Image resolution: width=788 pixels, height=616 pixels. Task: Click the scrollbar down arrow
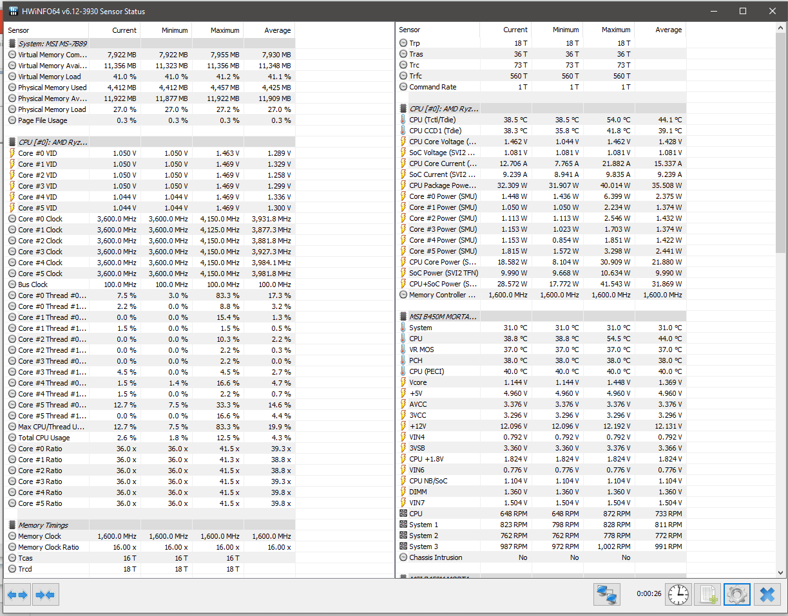(782, 572)
